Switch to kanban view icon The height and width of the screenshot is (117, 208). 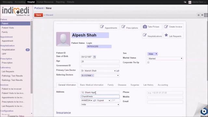[199, 15]
